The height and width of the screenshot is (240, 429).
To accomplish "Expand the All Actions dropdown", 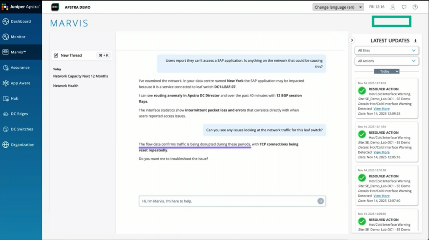I will point(386,61).
